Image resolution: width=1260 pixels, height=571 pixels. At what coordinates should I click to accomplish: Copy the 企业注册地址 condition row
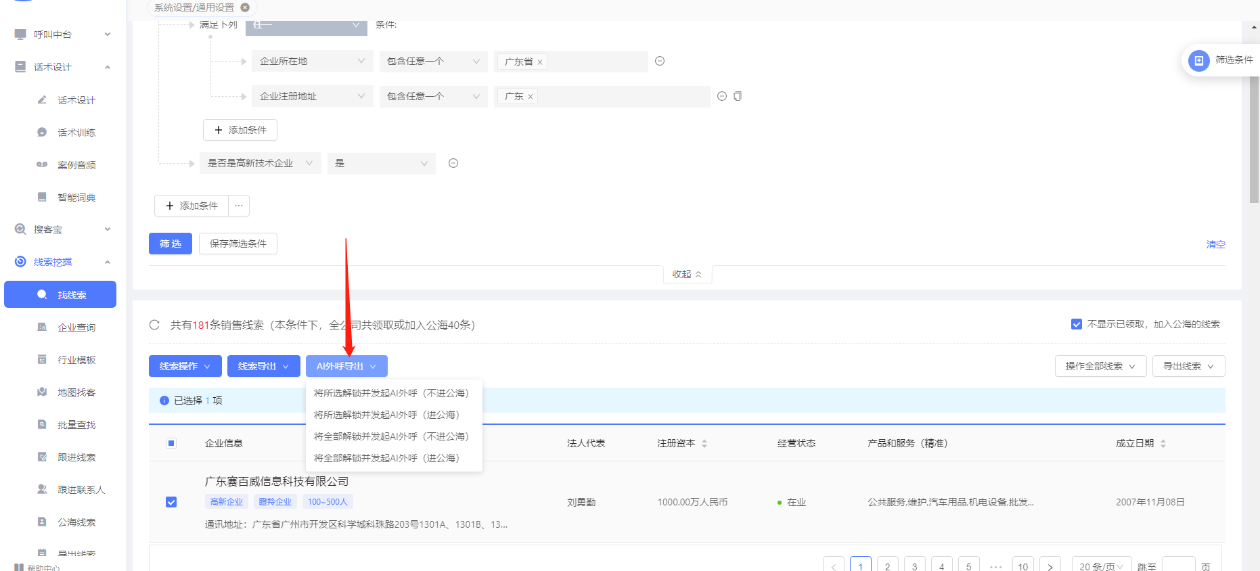click(x=738, y=96)
